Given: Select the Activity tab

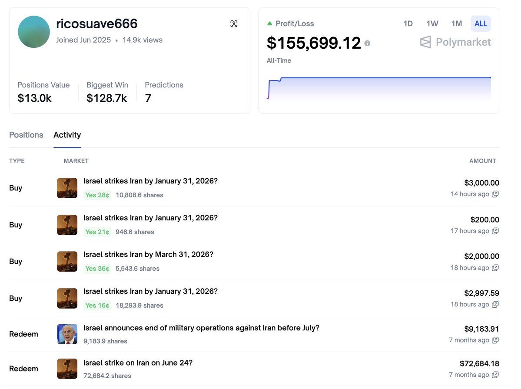Looking at the screenshot, I should [x=67, y=135].
